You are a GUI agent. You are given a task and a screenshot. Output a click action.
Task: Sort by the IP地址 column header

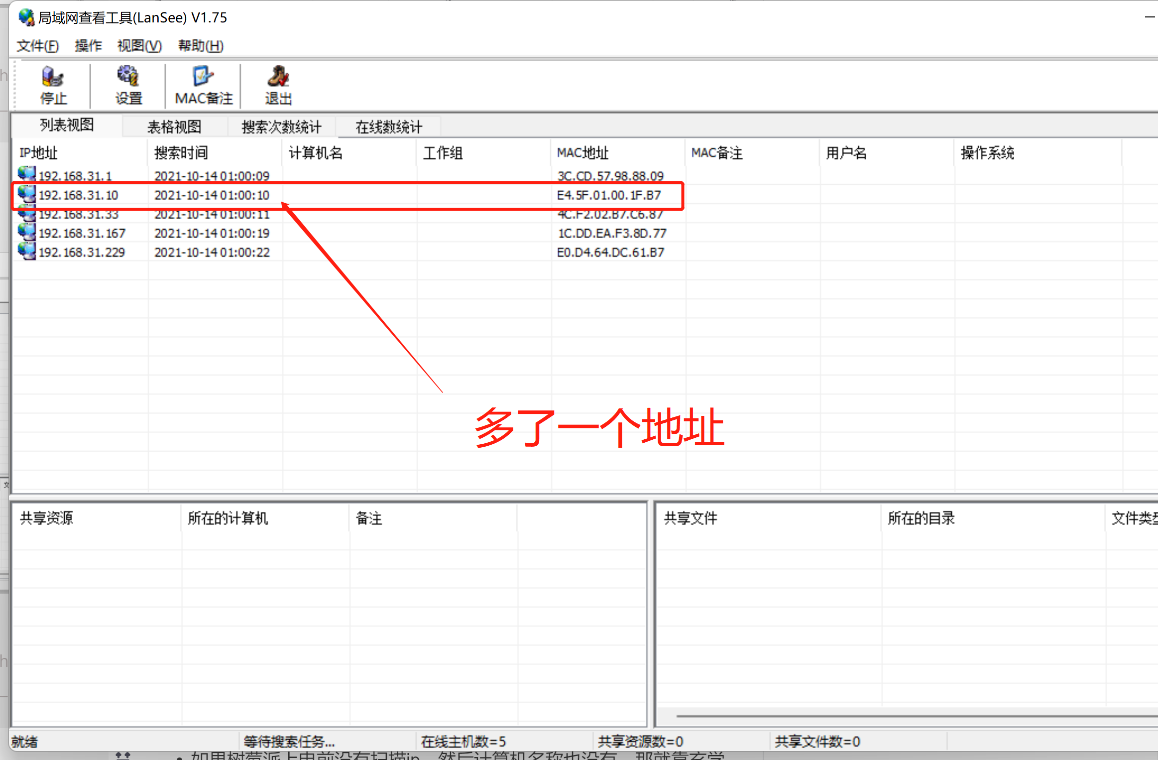pos(38,153)
